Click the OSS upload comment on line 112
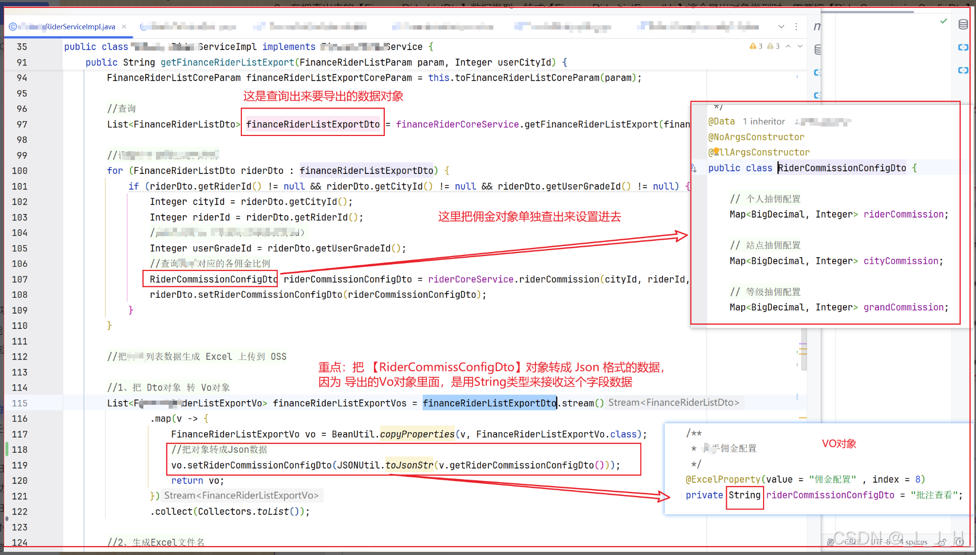Screen dimensions: 976x555 [x=197, y=357]
